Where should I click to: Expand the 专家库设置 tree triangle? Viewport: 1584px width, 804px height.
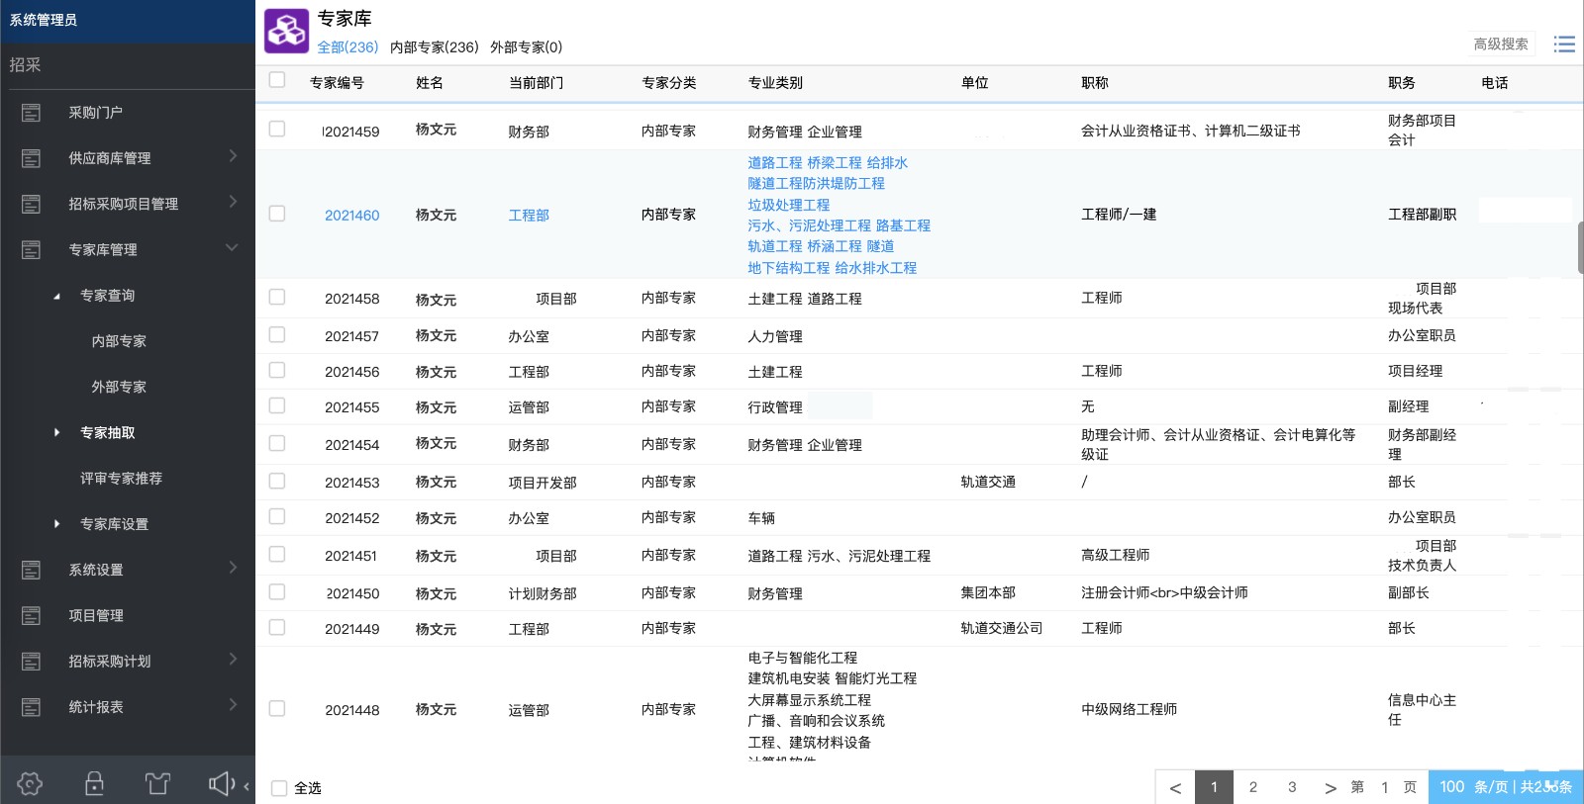click(56, 523)
